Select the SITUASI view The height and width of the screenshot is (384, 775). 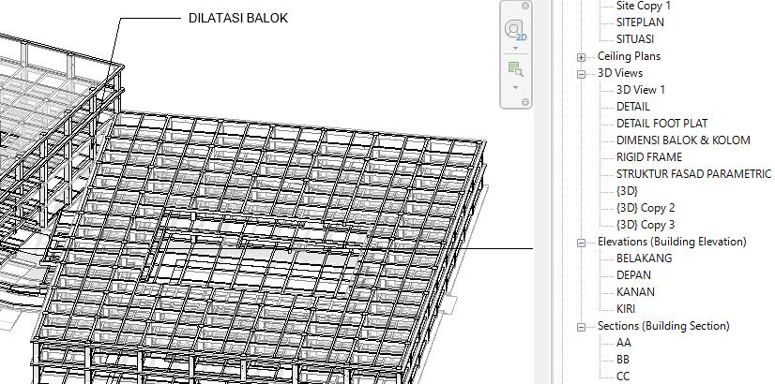click(x=635, y=39)
